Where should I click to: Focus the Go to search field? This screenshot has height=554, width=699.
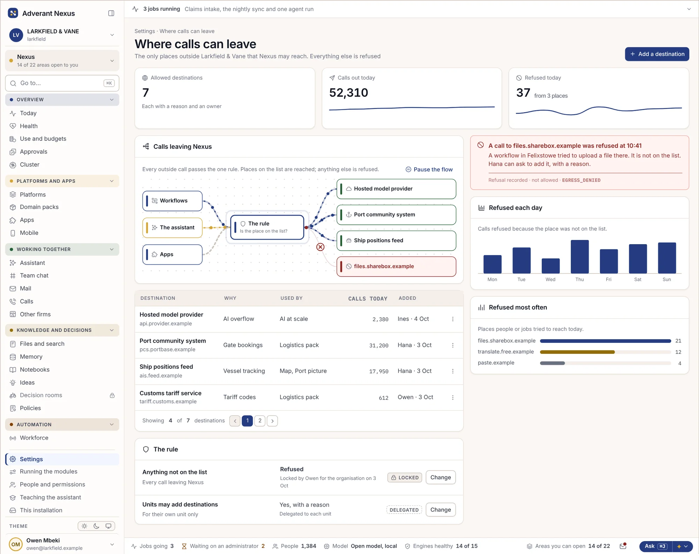(x=62, y=83)
